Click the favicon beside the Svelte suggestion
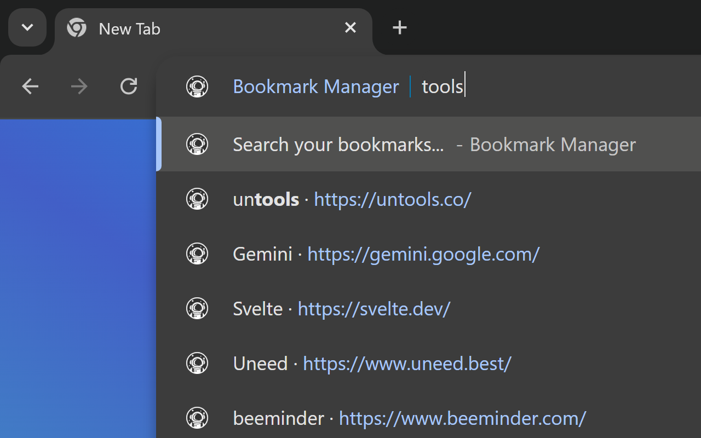This screenshot has width=701, height=438. (197, 308)
